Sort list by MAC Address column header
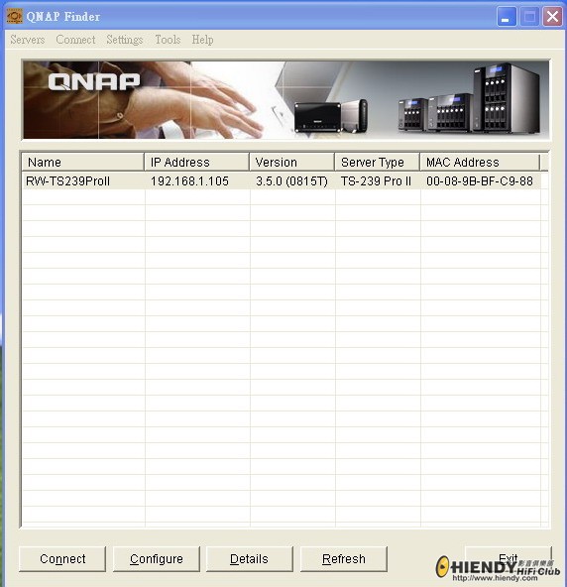The image size is (567, 587). [480, 162]
